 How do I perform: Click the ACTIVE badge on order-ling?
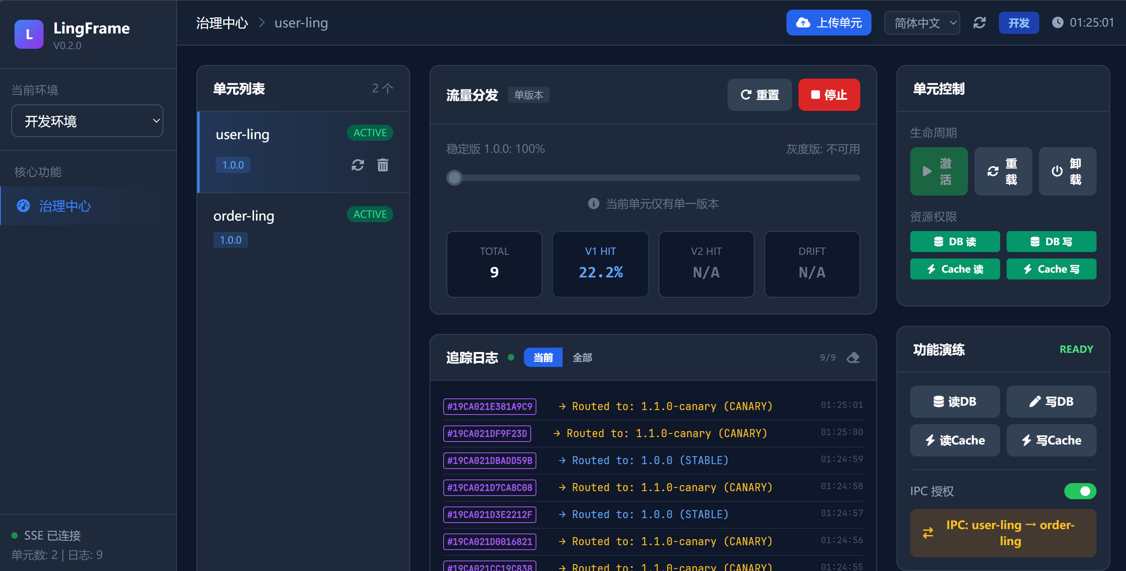(370, 214)
